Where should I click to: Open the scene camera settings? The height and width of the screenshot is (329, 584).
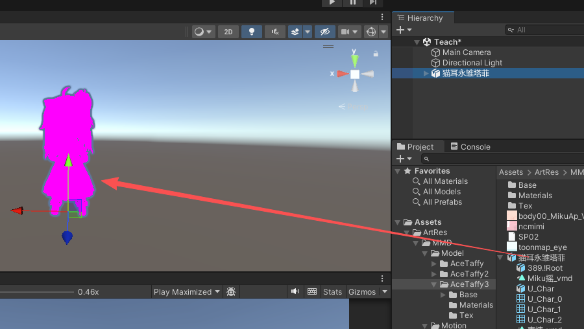(x=349, y=32)
